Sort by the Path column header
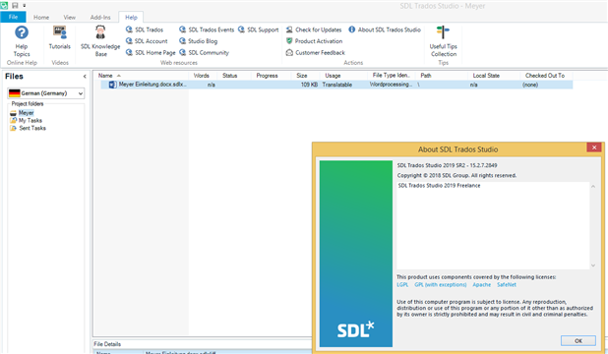 pyautogui.click(x=442, y=76)
